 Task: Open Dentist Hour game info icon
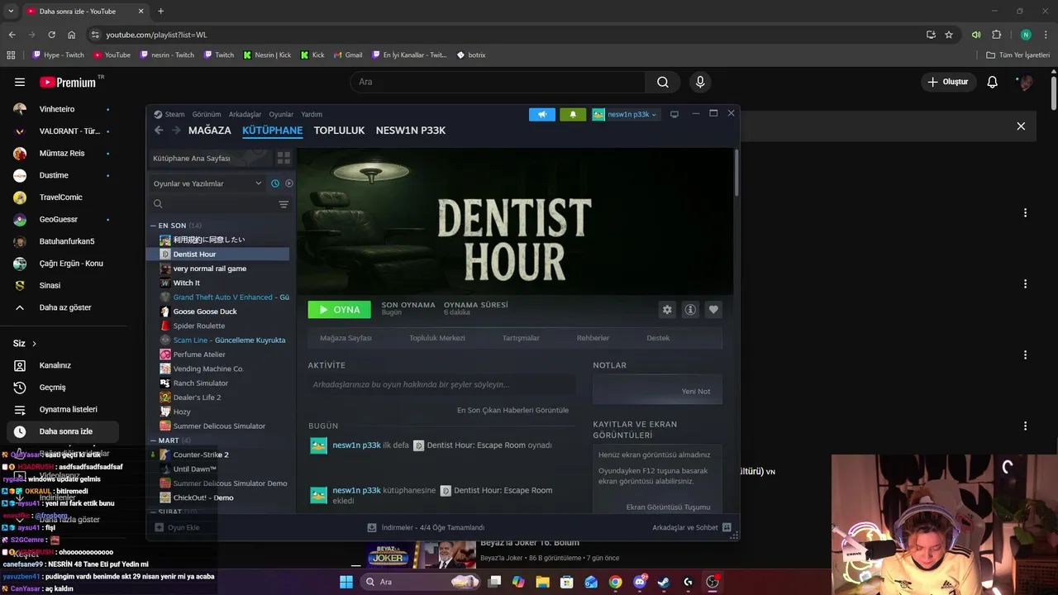(690, 309)
